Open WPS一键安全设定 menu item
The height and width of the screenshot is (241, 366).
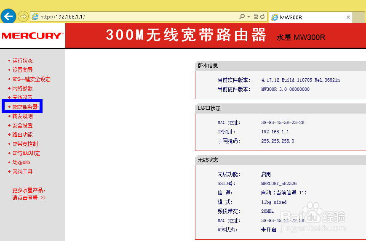(x=31, y=79)
